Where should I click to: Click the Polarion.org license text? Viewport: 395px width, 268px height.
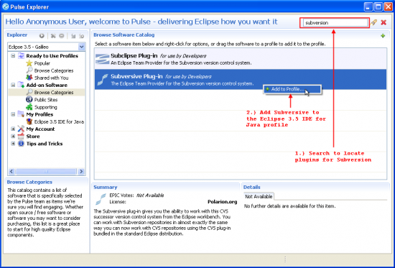coord(223,202)
